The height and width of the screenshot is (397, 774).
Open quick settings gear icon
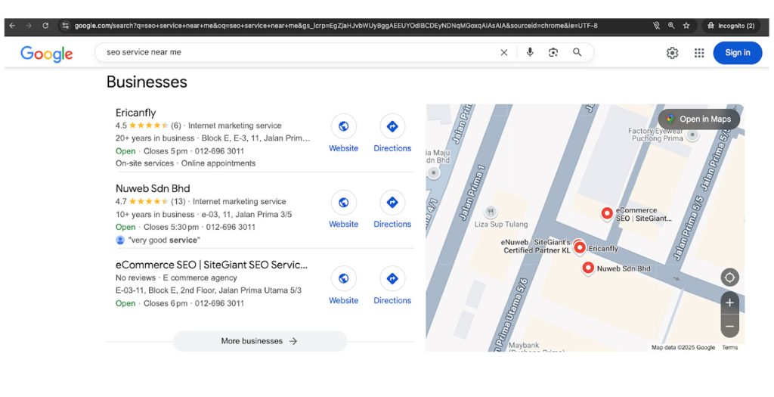(672, 53)
